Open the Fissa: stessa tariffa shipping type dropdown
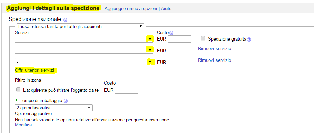 (x=80, y=26)
